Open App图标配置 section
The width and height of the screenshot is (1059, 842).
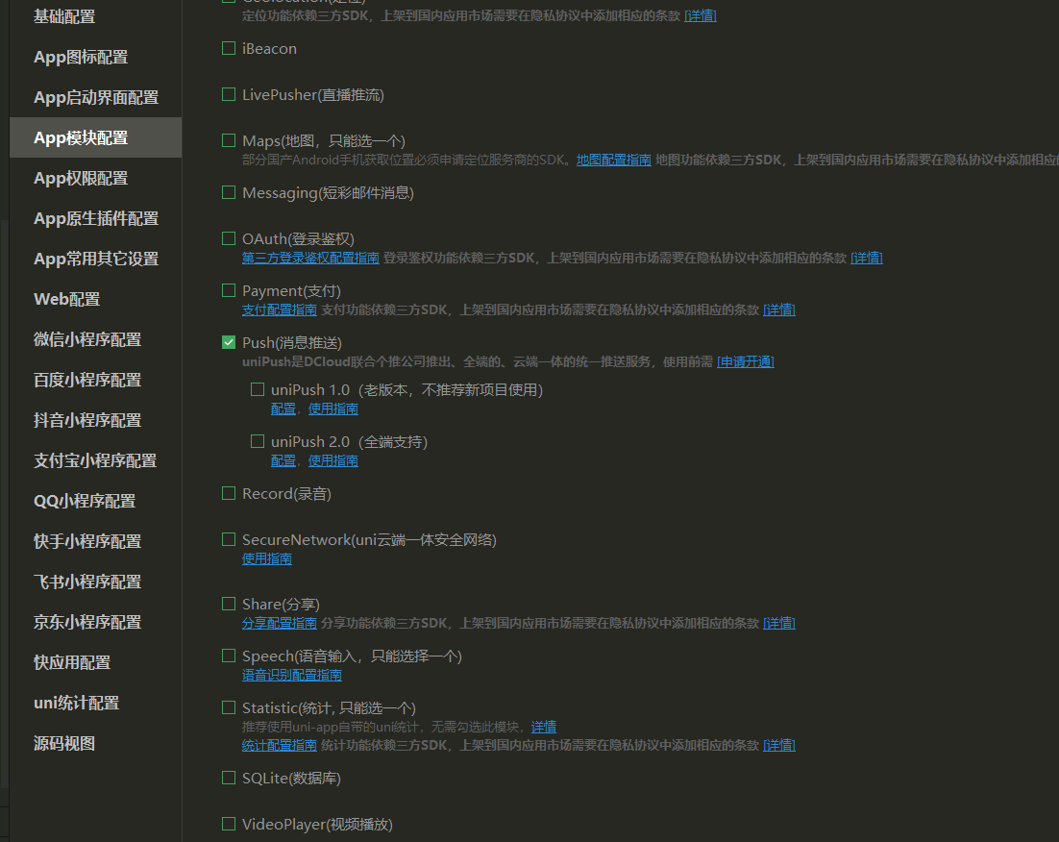(81, 57)
